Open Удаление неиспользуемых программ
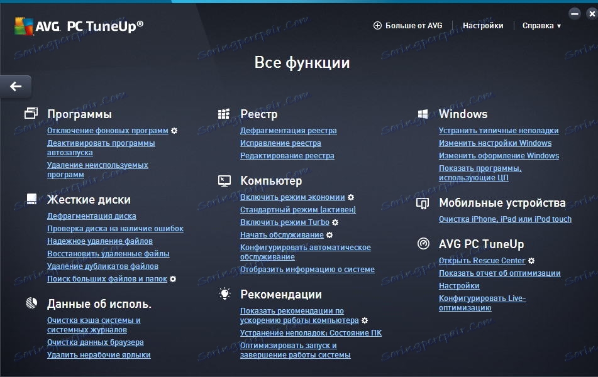This screenshot has height=377, width=598. (97, 170)
